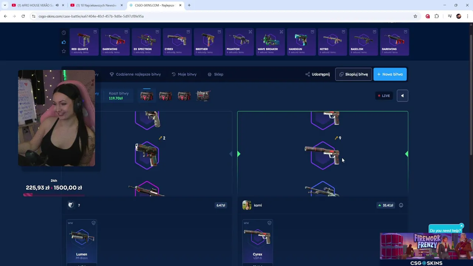Open the Chrome profile avatar
Image resolution: width=473 pixels, height=266 pixels.
459,16
